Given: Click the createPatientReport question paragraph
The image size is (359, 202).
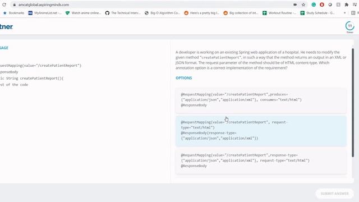Looking at the screenshot, I should pos(261,60).
